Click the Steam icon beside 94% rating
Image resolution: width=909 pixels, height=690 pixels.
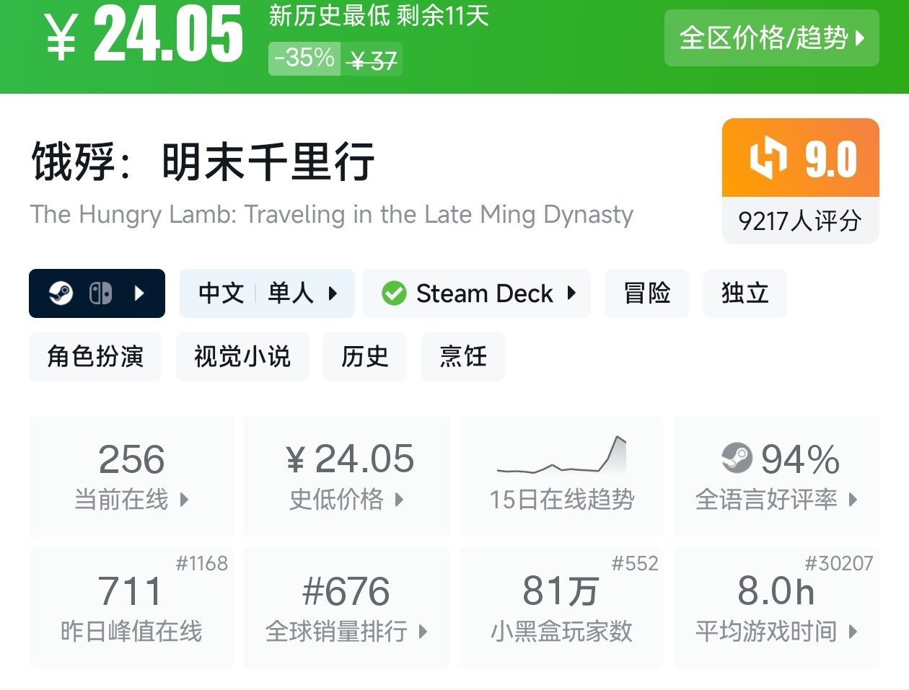pyautogui.click(x=737, y=458)
